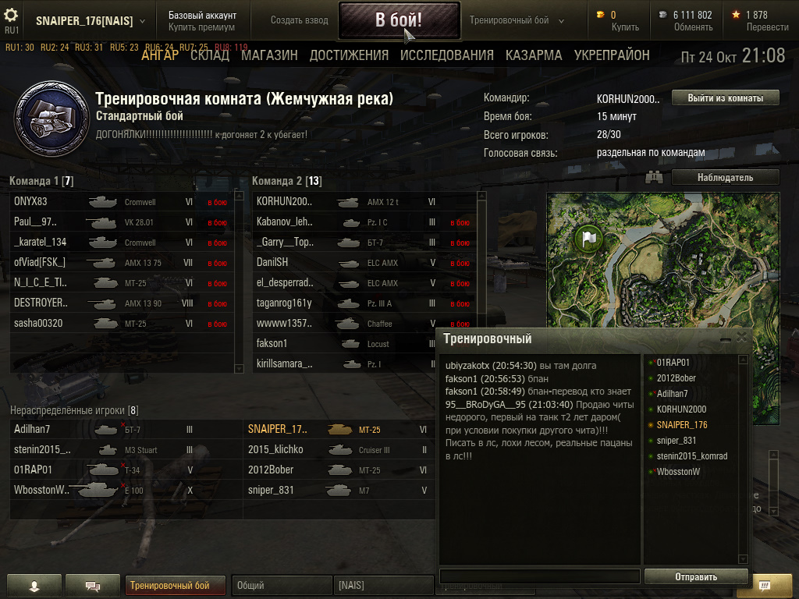Switch to the СКЛАД tab
Screen dimensions: 799x599
[210, 55]
